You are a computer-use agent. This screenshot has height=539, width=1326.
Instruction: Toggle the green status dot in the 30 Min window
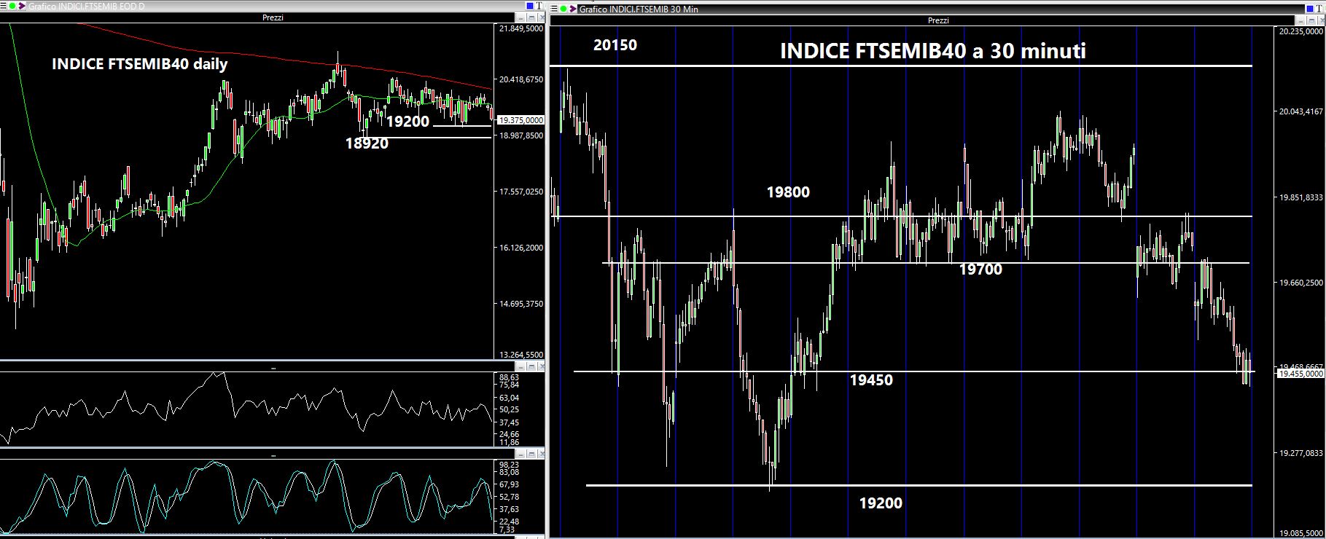pyautogui.click(x=563, y=9)
